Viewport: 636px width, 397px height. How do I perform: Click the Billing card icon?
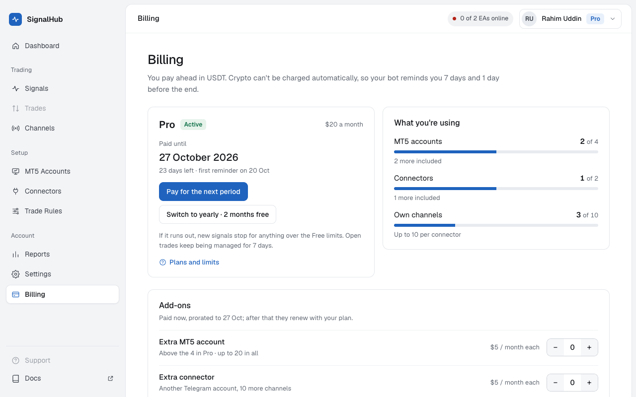pyautogui.click(x=15, y=294)
